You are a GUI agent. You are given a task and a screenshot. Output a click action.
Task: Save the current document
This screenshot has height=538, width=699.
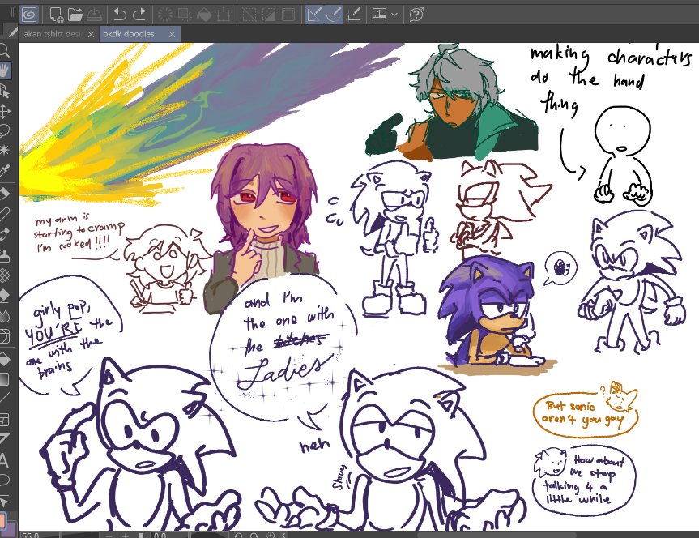coord(94,15)
